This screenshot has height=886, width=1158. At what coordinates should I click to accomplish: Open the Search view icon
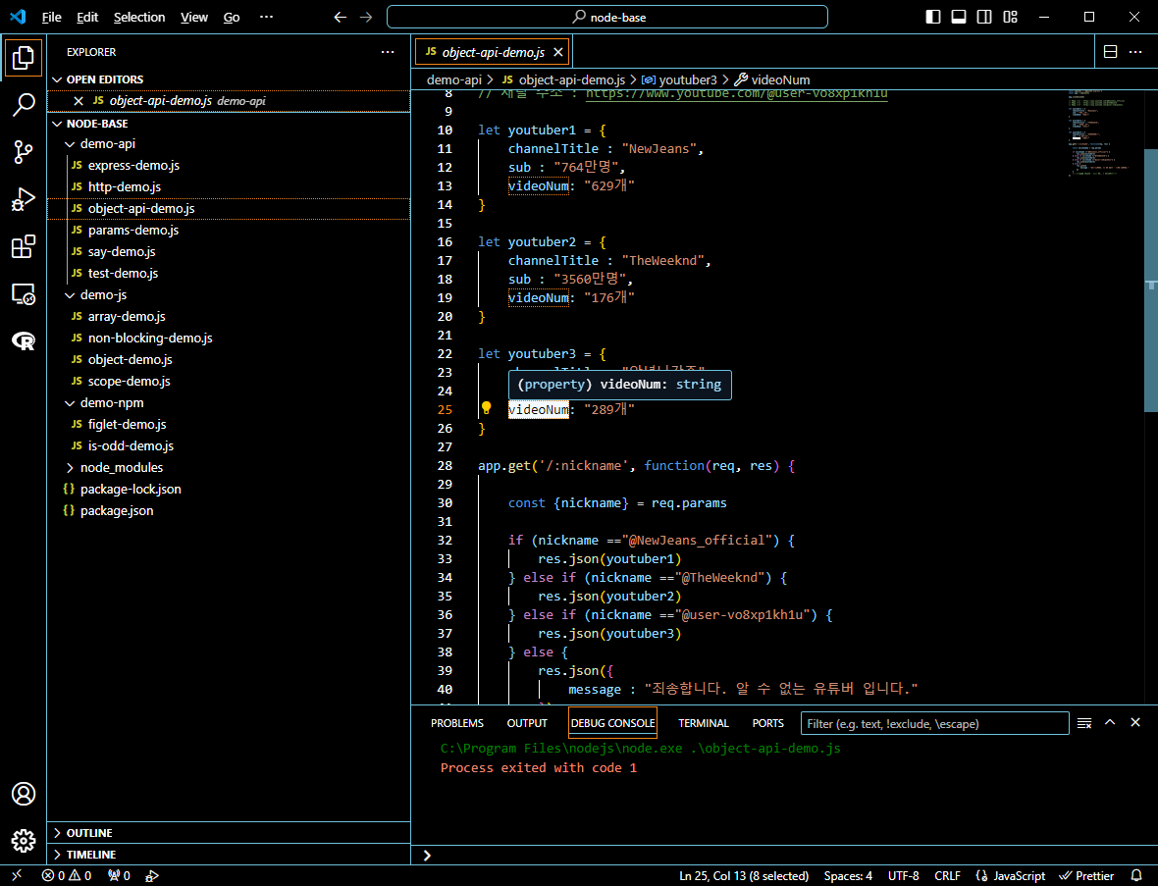23,105
